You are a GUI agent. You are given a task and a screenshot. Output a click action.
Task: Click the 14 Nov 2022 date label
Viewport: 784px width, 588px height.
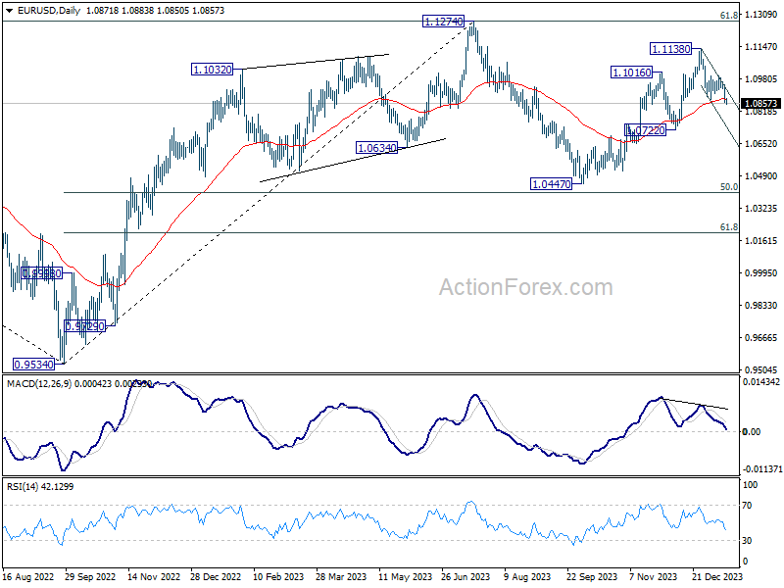[x=154, y=577]
